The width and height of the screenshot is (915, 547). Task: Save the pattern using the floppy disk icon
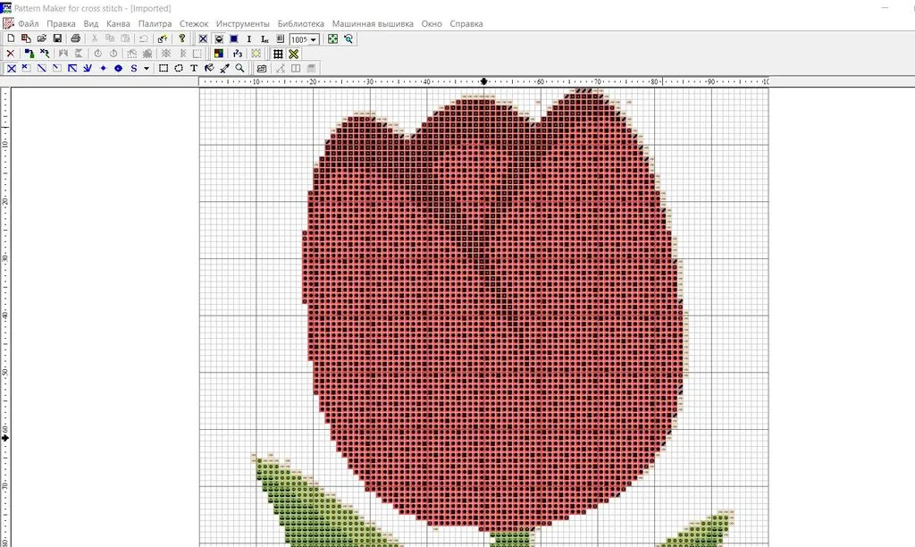(x=57, y=39)
